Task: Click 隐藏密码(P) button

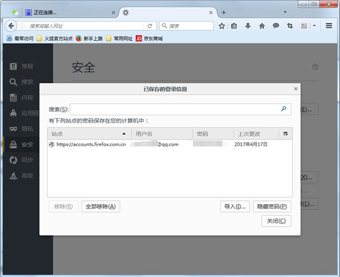Action: (272, 206)
